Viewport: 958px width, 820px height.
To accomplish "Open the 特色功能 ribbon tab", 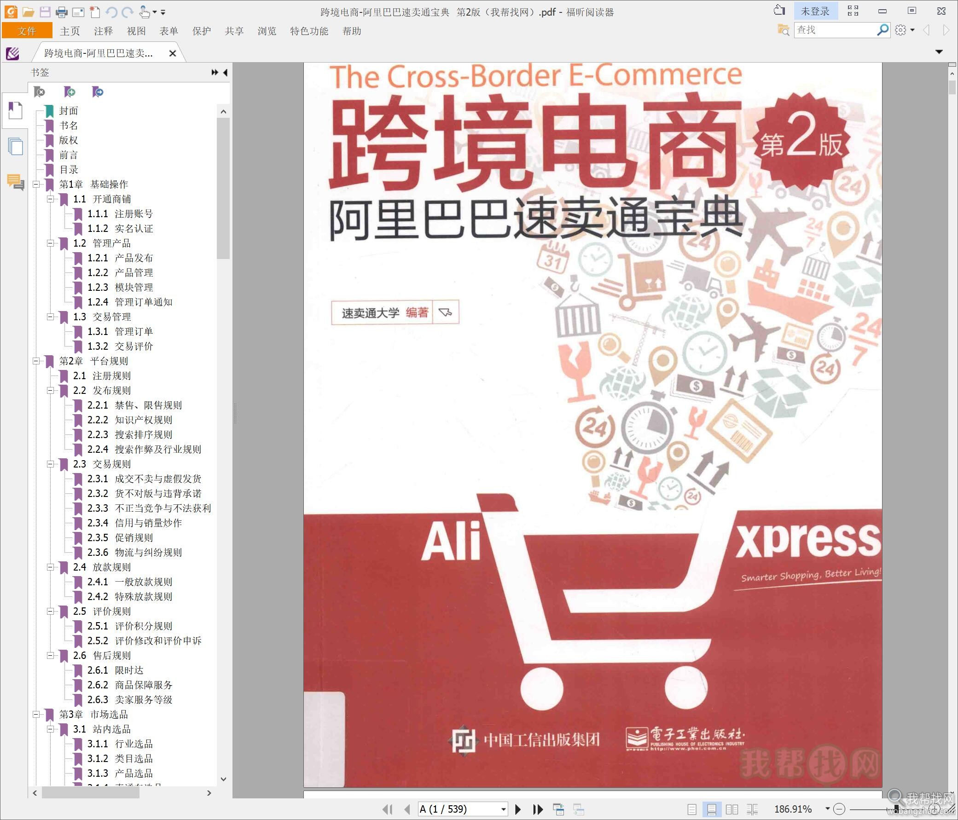I will [x=309, y=31].
